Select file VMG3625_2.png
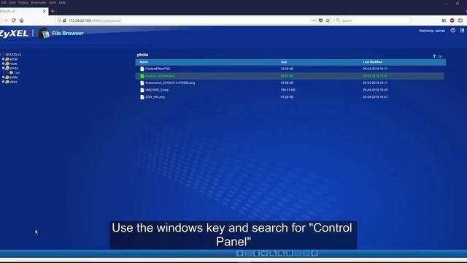This screenshot has height=263, width=467. click(157, 90)
